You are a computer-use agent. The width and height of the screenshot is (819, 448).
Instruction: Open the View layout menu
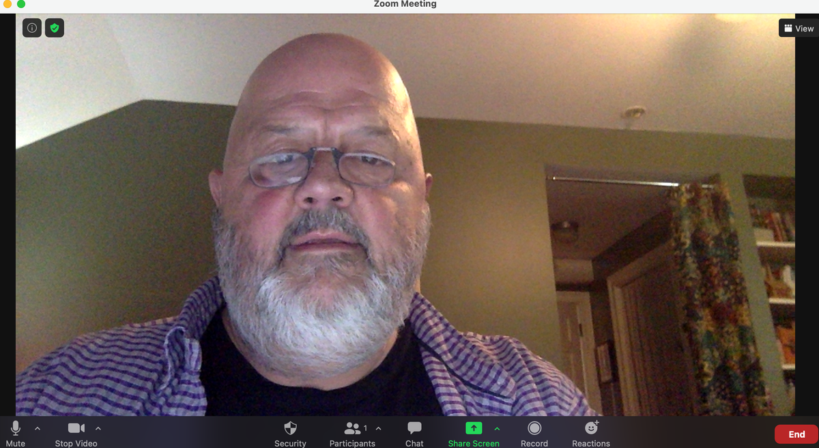pos(799,28)
